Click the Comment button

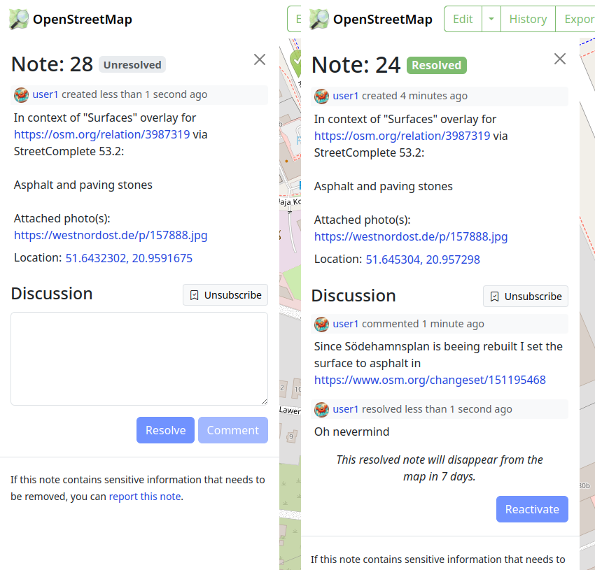coord(232,430)
